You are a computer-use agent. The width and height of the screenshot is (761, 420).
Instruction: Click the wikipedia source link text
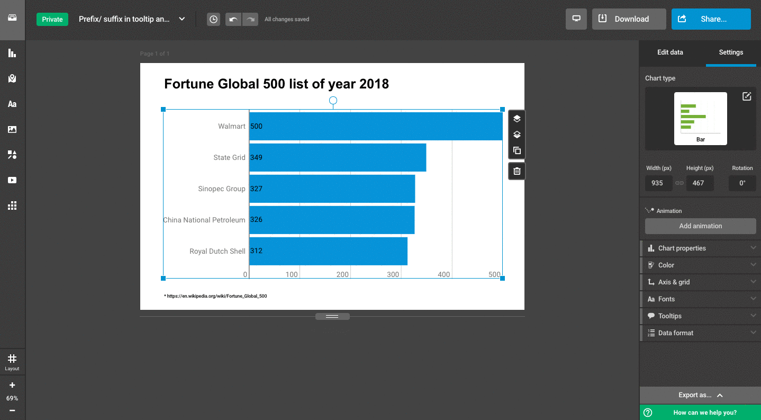click(215, 296)
